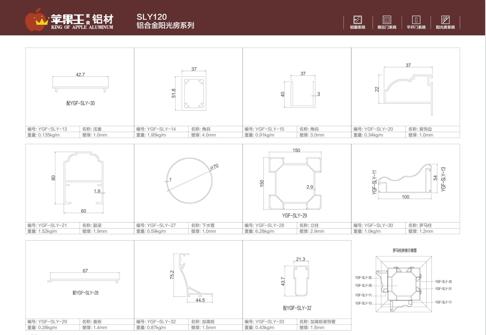Select the 铝合金阳光房系列 subtitle text

[x=165, y=26]
